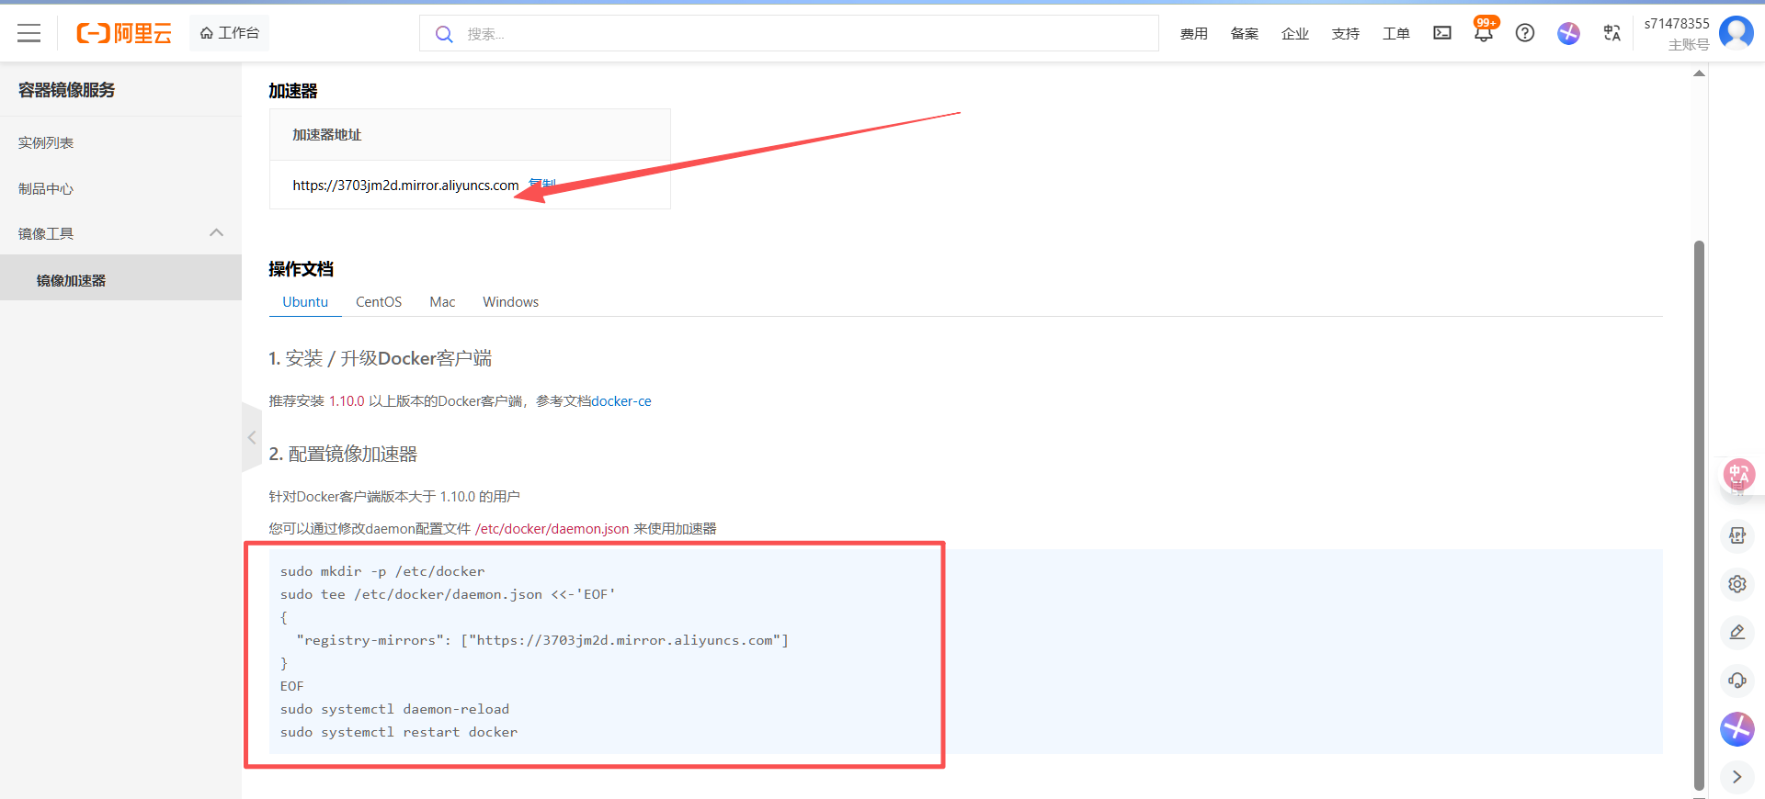
Task: Open the docker-ce documentation link
Action: coord(621,401)
